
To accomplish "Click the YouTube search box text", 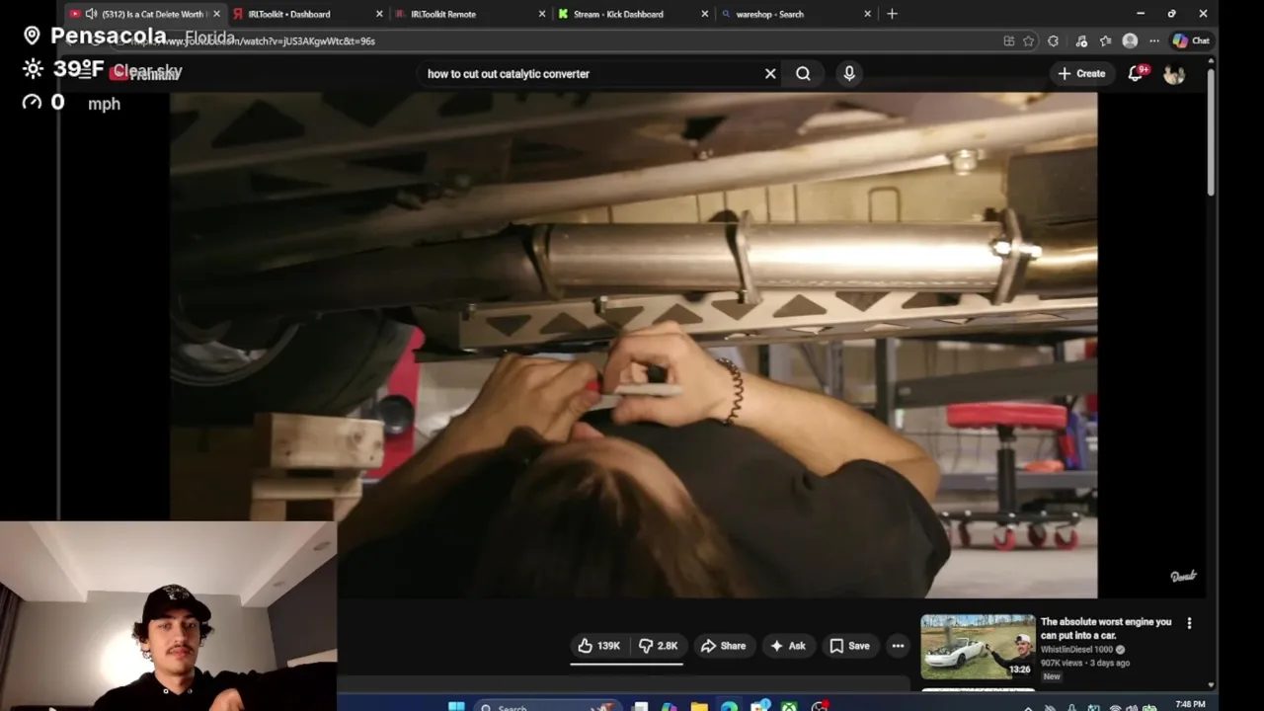I will pyautogui.click(x=508, y=74).
